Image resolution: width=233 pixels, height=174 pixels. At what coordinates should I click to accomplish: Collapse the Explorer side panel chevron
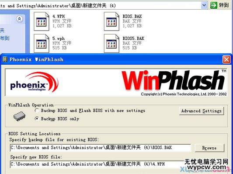coord(20,19)
